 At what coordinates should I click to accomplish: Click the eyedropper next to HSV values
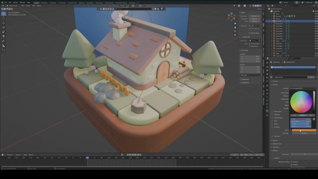coord(314,119)
